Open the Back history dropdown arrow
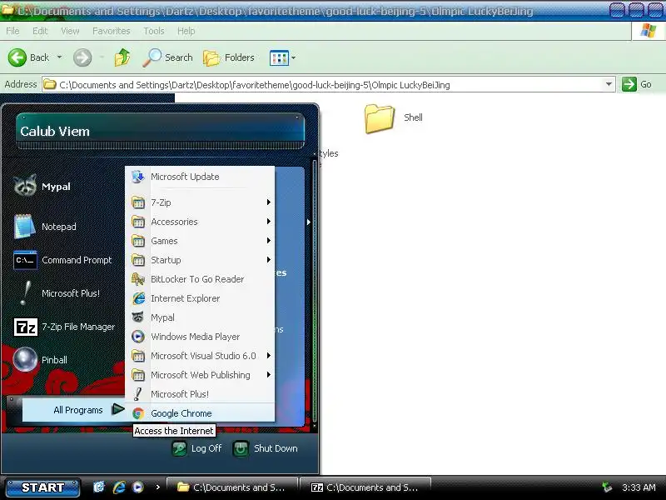This screenshot has width=666, height=500. (59, 57)
